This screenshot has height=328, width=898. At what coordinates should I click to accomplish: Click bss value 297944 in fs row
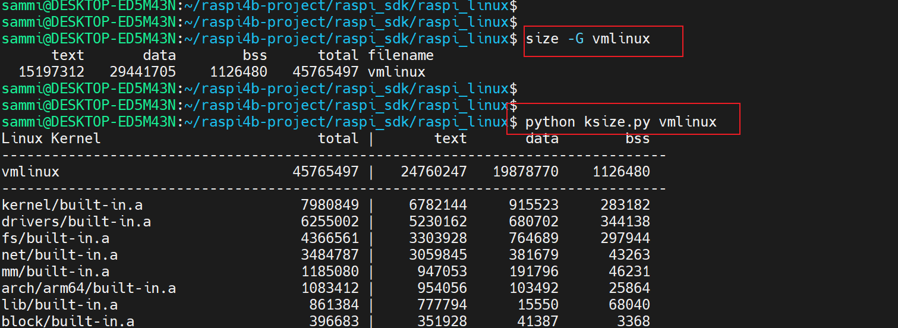[625, 239]
